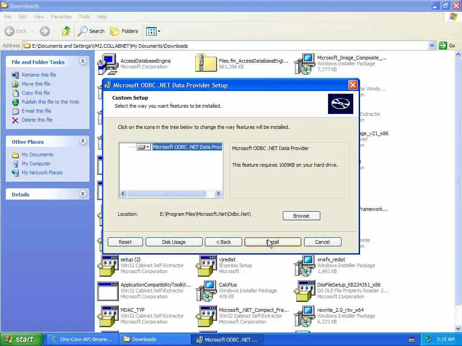The width and height of the screenshot is (462, 346).
Task: Click the feature tree horizontal scrollbar thumb
Action: tap(167, 193)
